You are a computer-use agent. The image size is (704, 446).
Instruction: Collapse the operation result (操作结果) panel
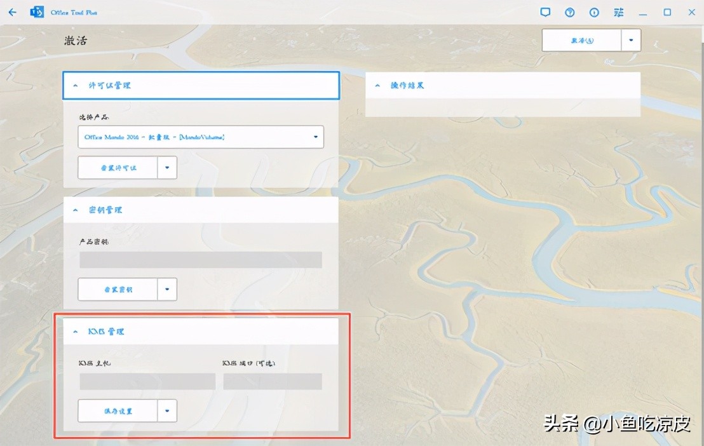coord(503,85)
